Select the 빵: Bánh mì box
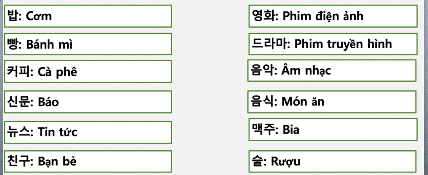428x175 pixels. 88,44
